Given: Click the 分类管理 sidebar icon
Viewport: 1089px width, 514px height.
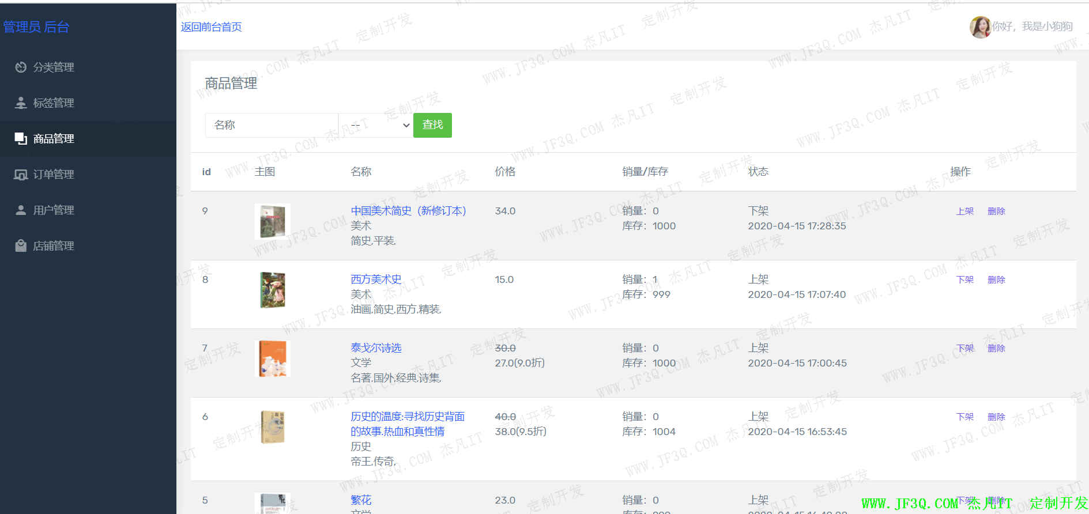Looking at the screenshot, I should pyautogui.click(x=21, y=67).
